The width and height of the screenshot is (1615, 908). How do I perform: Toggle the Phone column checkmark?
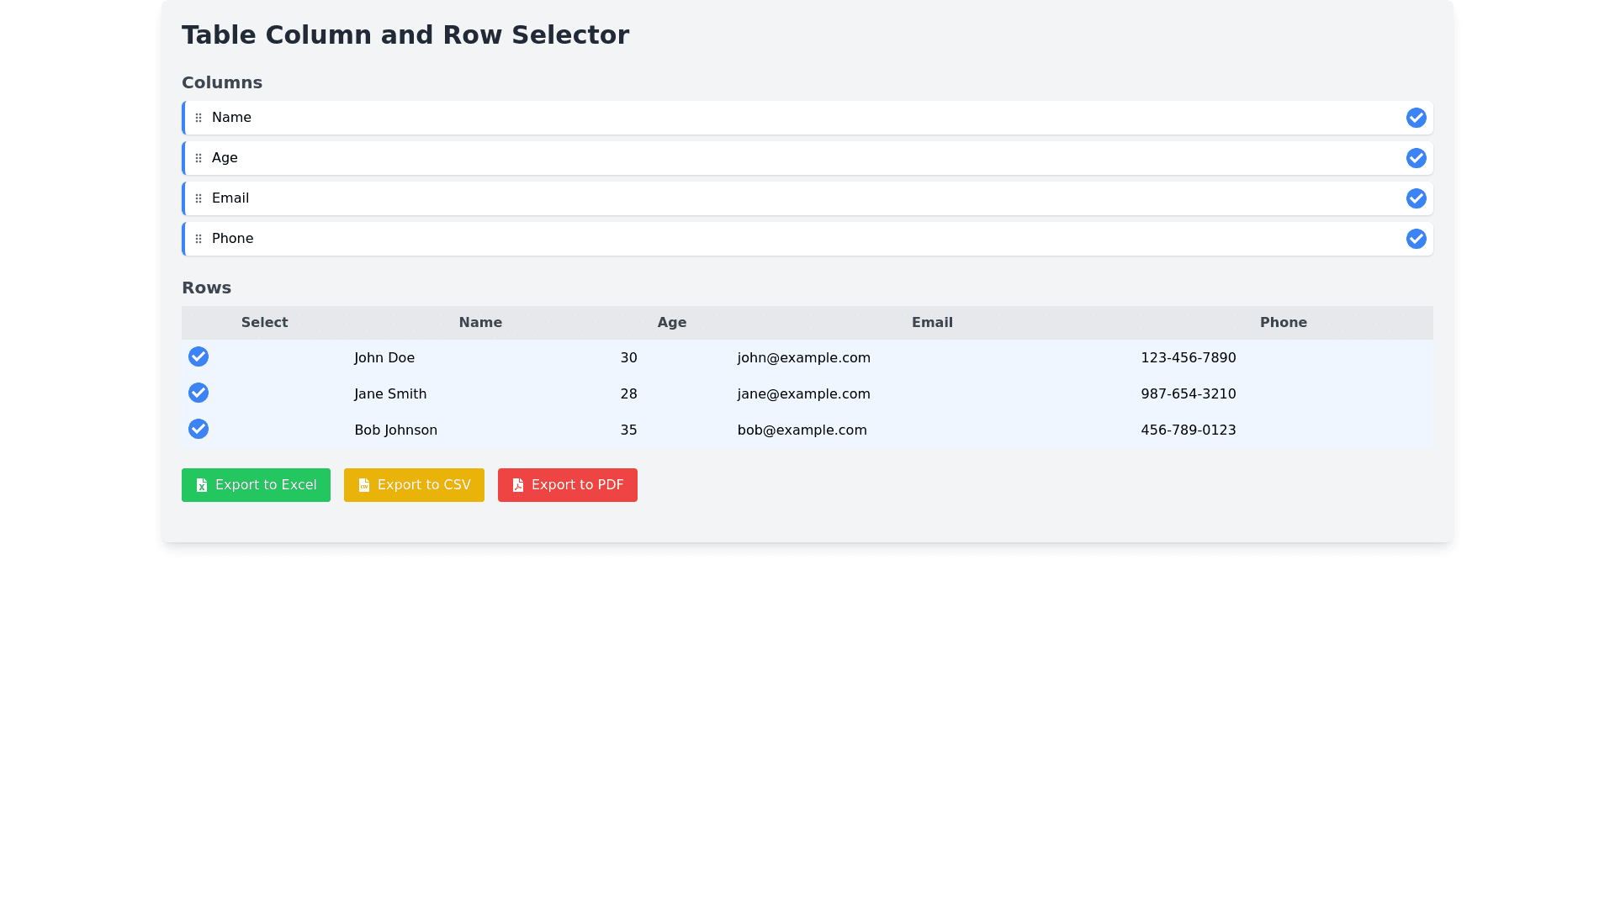(x=1416, y=239)
